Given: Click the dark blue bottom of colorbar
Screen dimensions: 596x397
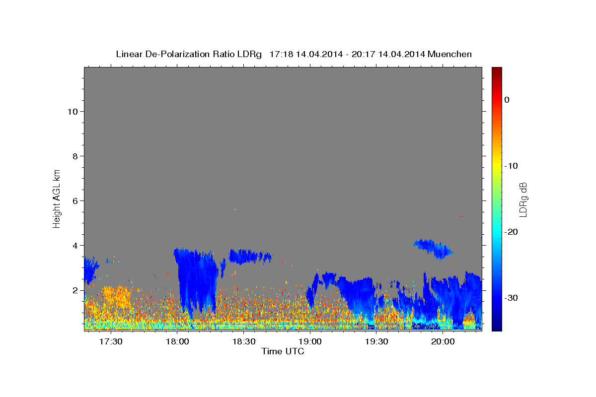Looking at the screenshot, I should 497,326.
